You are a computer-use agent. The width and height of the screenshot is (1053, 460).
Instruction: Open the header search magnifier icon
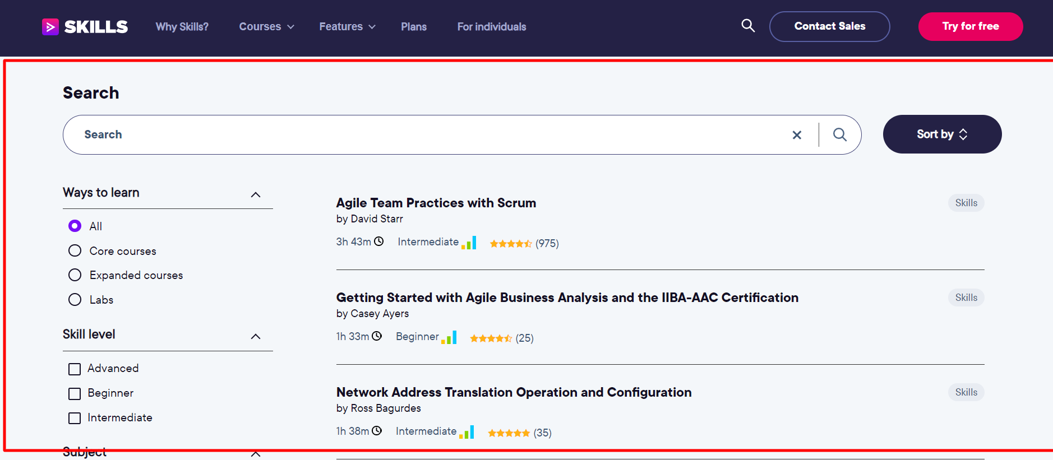(x=748, y=26)
